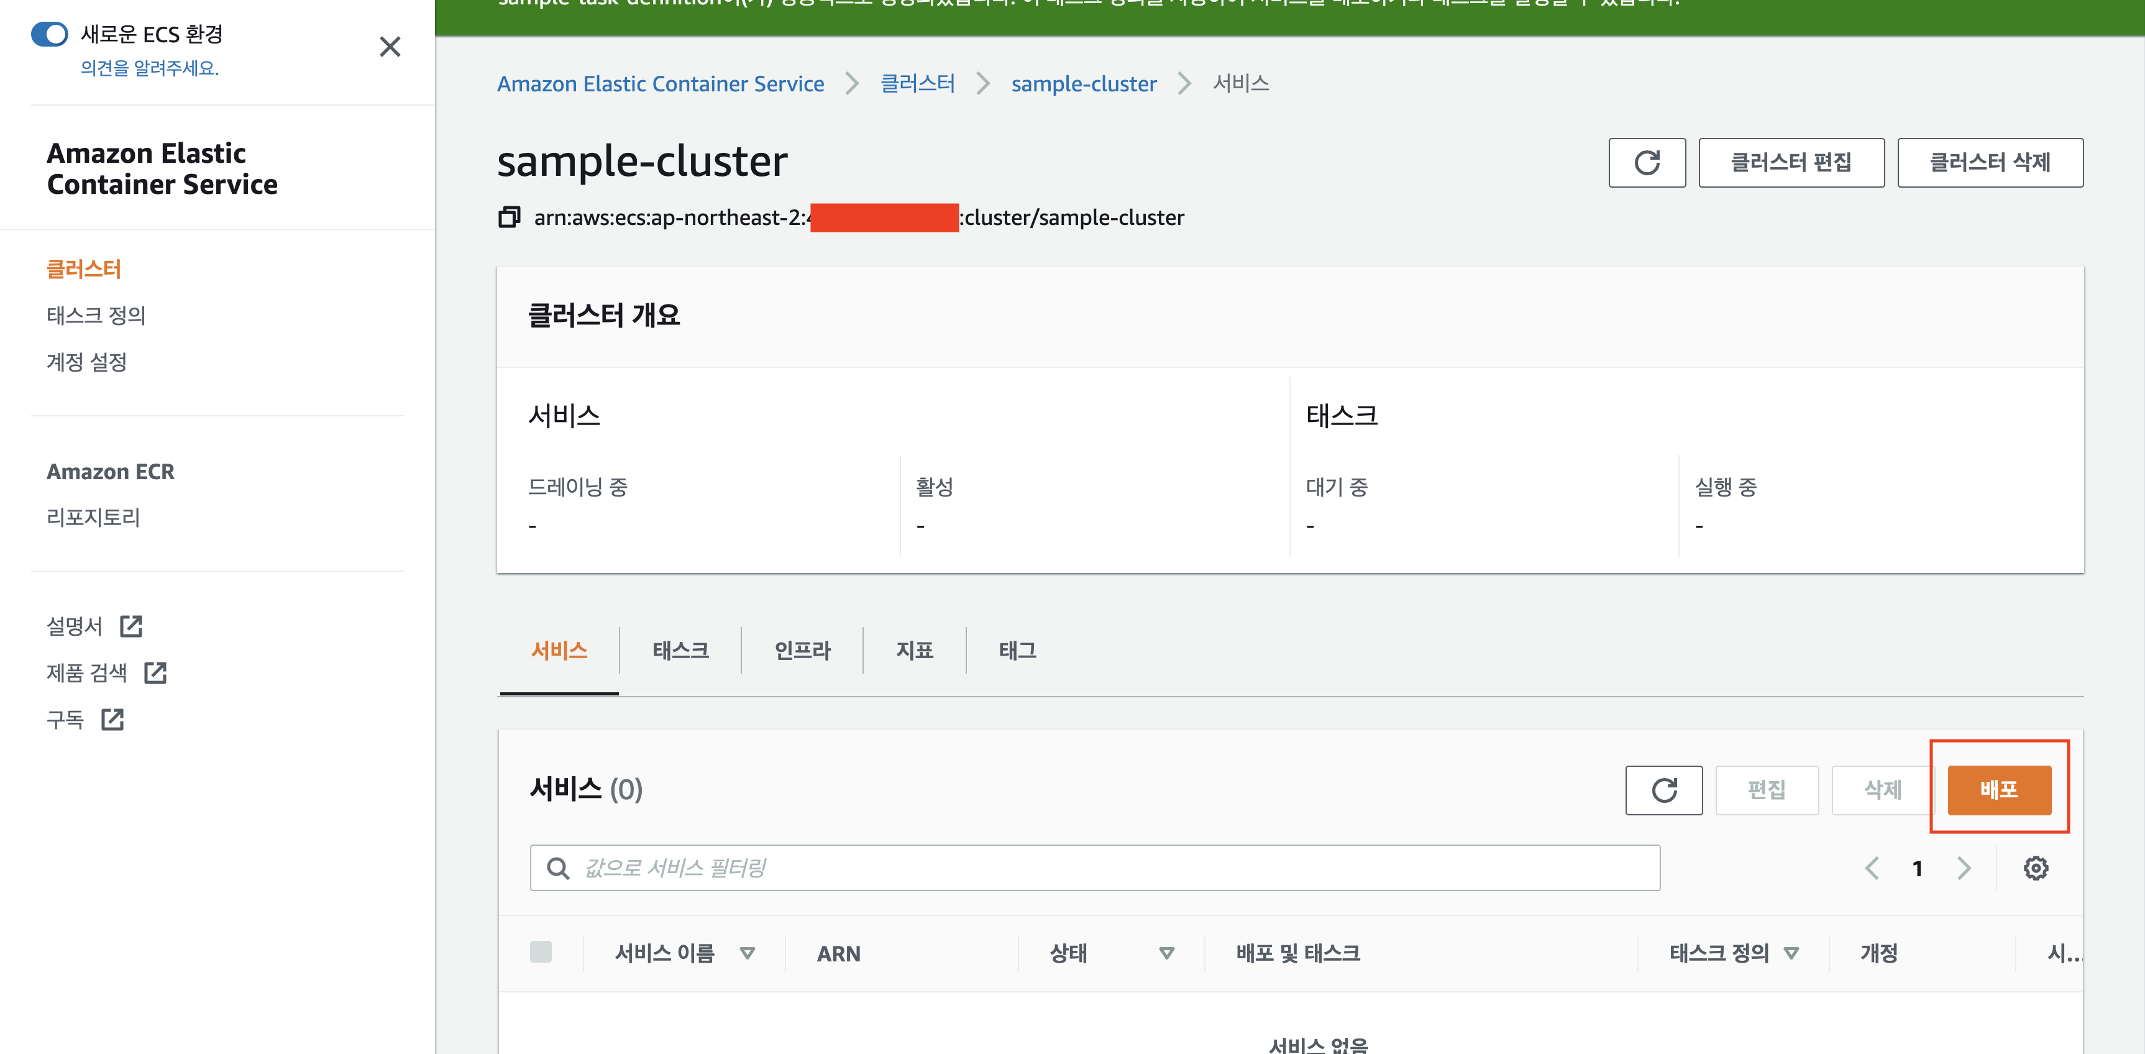Click the external link icon beside 설명서
This screenshot has height=1054, width=2145.
pyautogui.click(x=132, y=626)
